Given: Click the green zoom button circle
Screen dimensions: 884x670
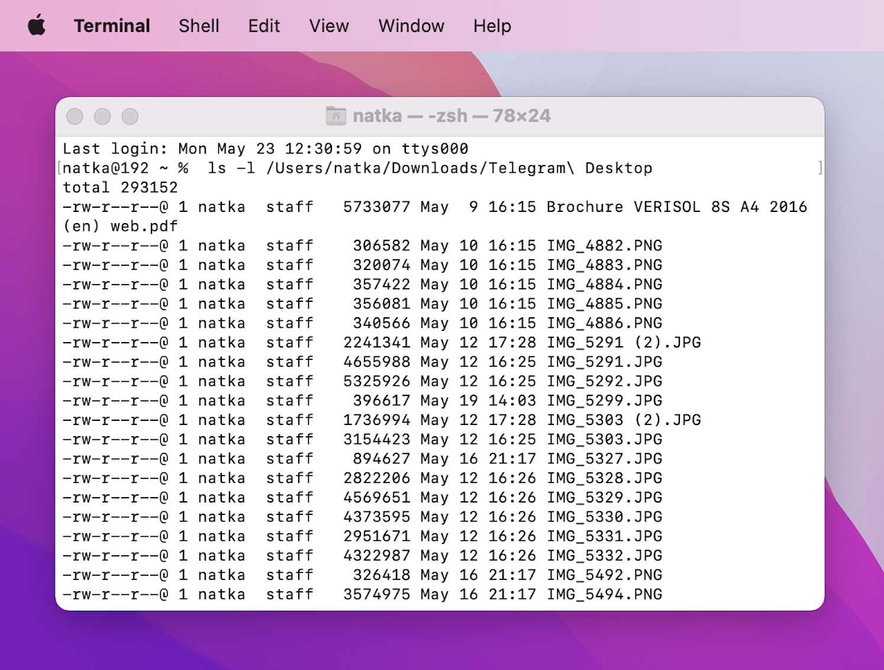Looking at the screenshot, I should pos(130,116).
